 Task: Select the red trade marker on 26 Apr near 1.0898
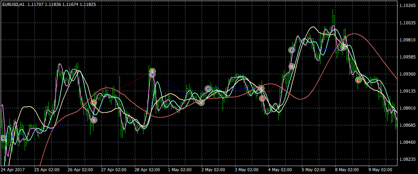(x=93, y=103)
